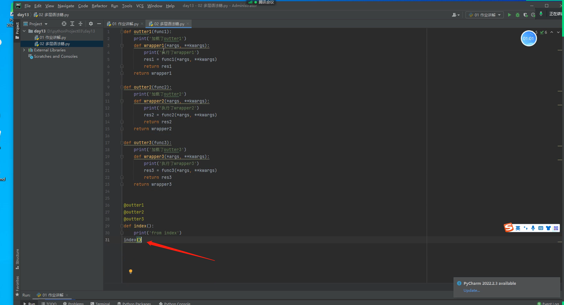Click 02 多层语法糖.py in the breadcrumb
Viewport: 564px width, 305px height.
pos(51,15)
